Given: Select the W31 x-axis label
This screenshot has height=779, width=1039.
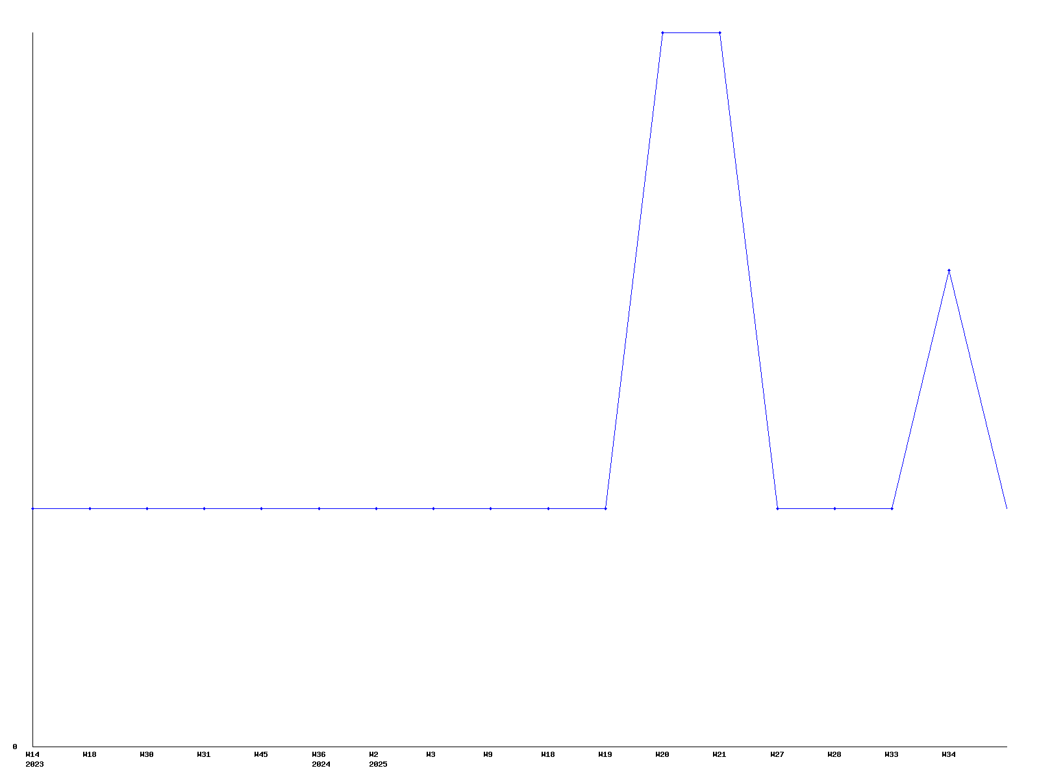Looking at the screenshot, I should [x=204, y=754].
